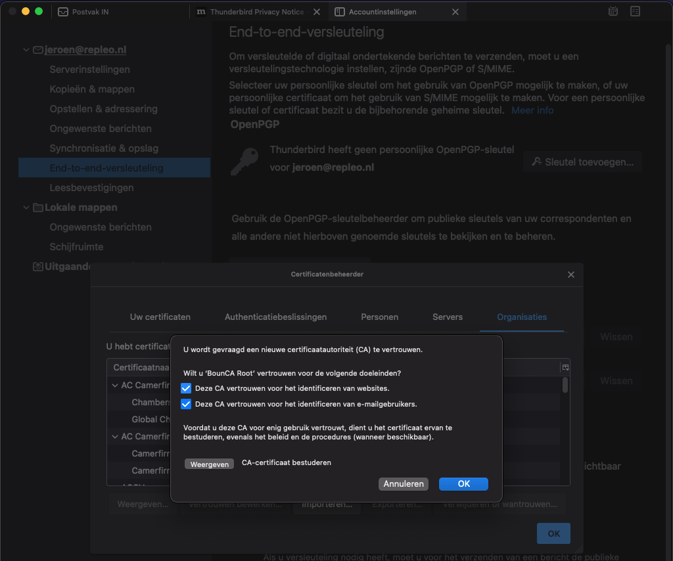This screenshot has height=561, width=673.
Task: Close the Accountinstellingen tab
Action: (x=455, y=12)
